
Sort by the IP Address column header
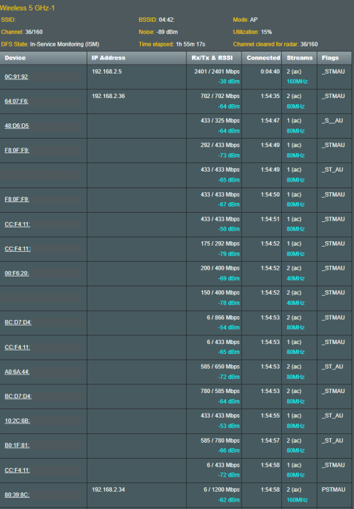(136, 58)
